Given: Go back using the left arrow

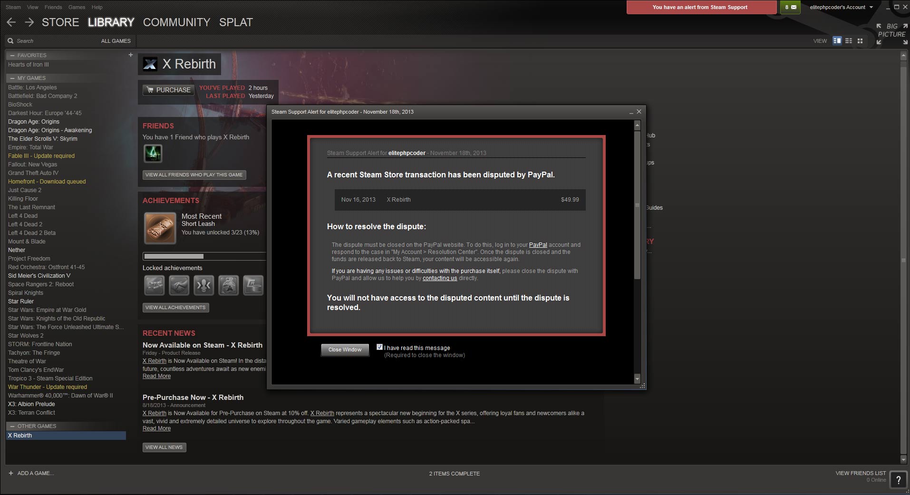Looking at the screenshot, I should [x=11, y=22].
